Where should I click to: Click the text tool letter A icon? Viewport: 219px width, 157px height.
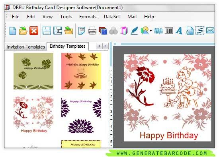click(x=179, y=31)
